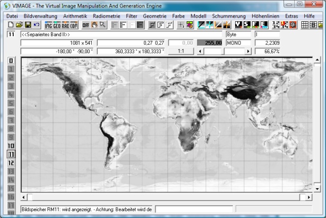Select image buffer slot 12
Screen dimensions: 326x218
(x=11, y=163)
